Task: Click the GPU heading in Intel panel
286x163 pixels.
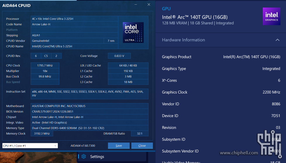Action: [x=166, y=9]
